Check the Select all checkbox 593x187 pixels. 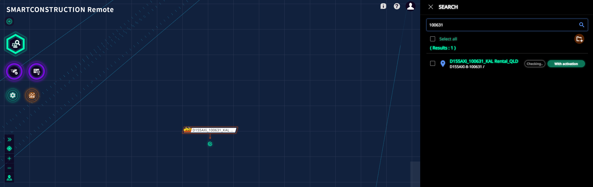[x=433, y=39]
